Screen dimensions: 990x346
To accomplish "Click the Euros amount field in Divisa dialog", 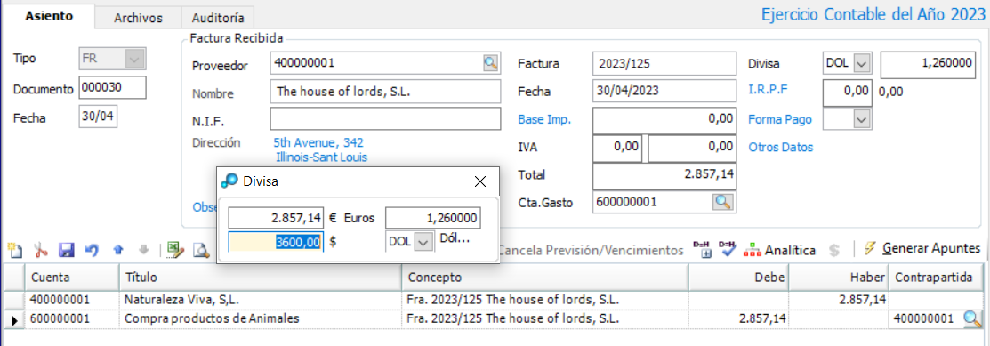I will pos(276,219).
